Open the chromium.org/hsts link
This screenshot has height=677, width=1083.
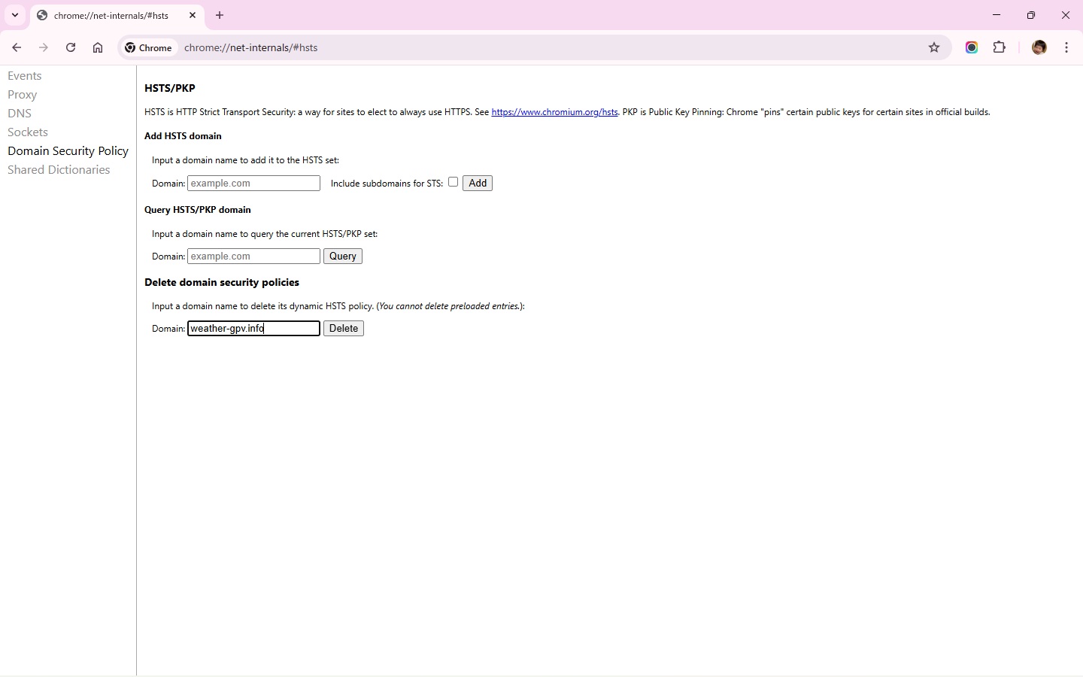tap(554, 112)
